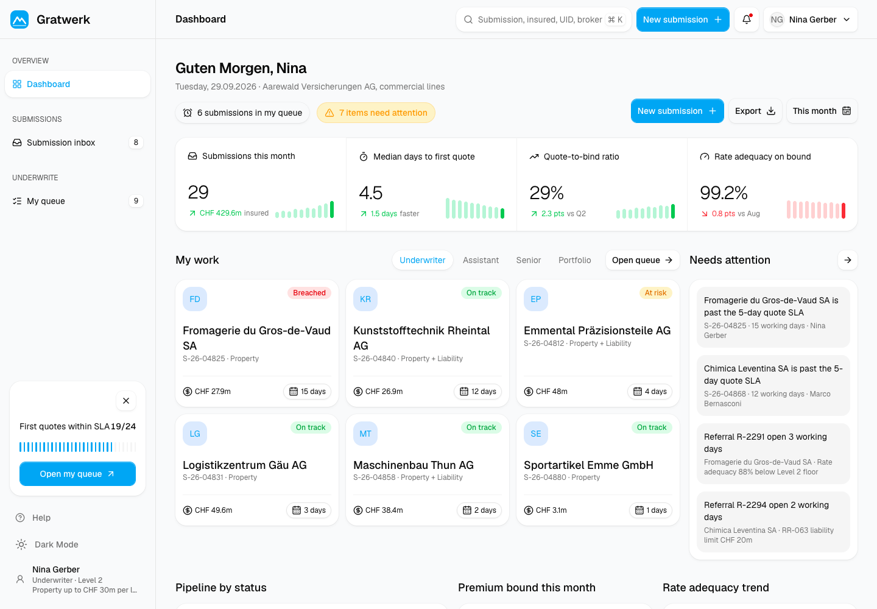Focus the submission search field
Image resolution: width=877 pixels, height=609 pixels.
pyautogui.click(x=544, y=19)
